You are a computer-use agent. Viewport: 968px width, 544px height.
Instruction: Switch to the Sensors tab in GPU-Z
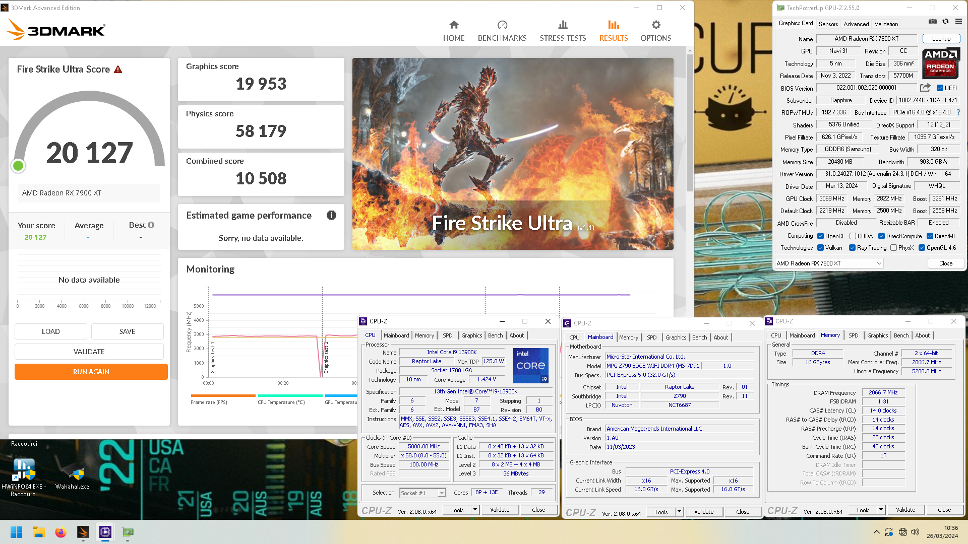click(x=828, y=24)
